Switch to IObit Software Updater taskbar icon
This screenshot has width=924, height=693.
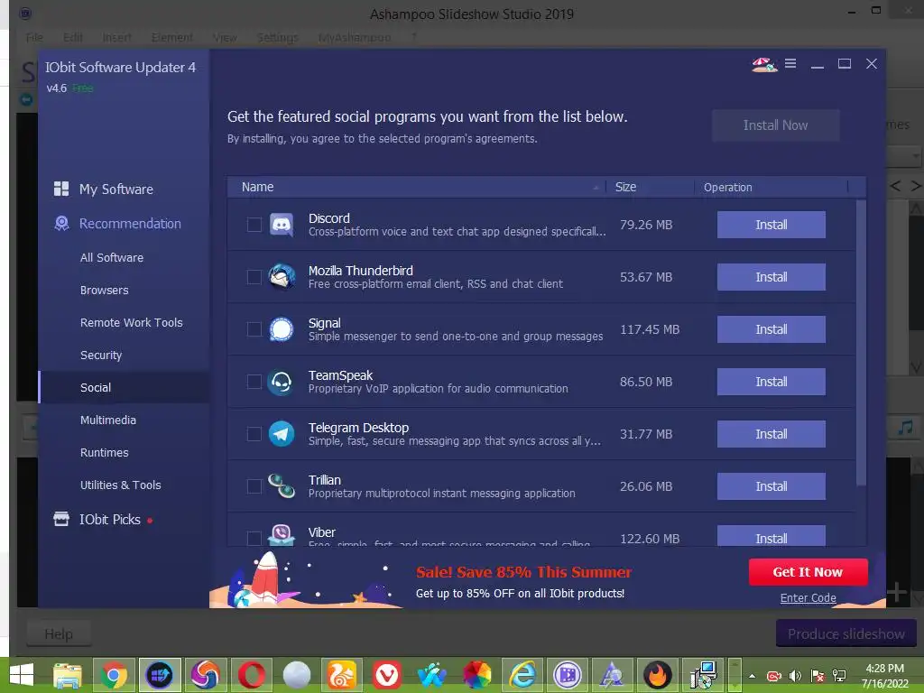click(160, 675)
